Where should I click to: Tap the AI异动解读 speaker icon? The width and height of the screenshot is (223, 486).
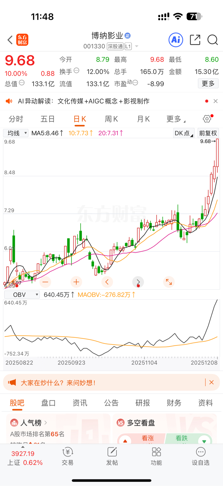point(9,101)
